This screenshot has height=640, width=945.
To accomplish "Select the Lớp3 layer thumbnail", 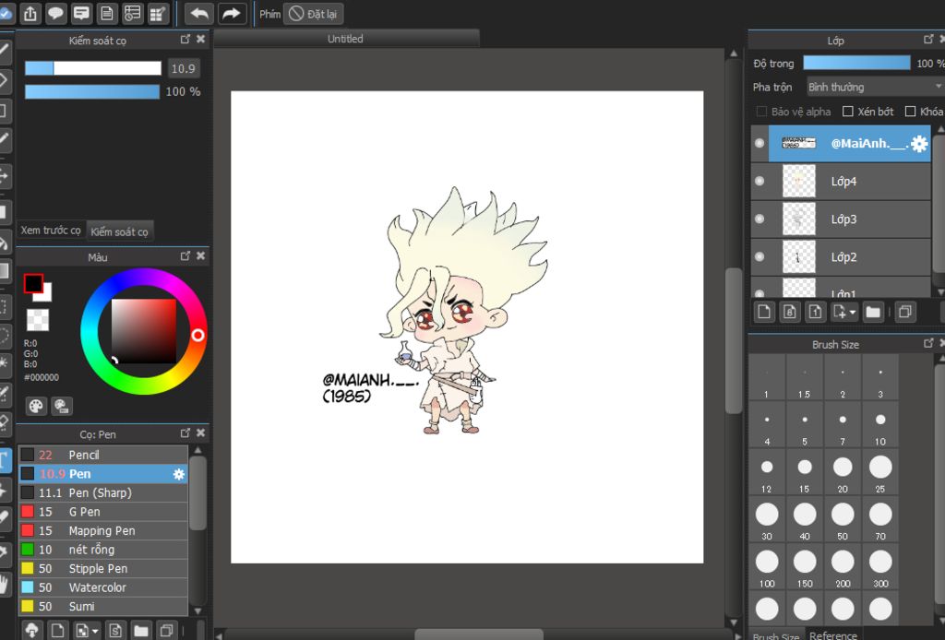I will [798, 219].
